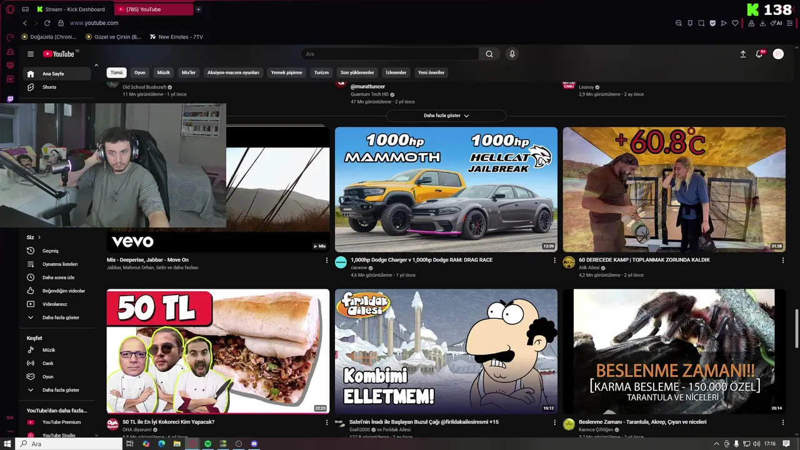Open options for 50 TL Kokoreç video

point(326,422)
